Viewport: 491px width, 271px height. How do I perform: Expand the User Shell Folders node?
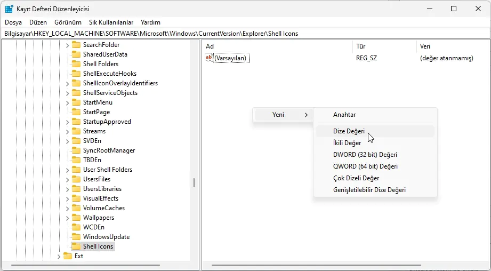coord(67,170)
